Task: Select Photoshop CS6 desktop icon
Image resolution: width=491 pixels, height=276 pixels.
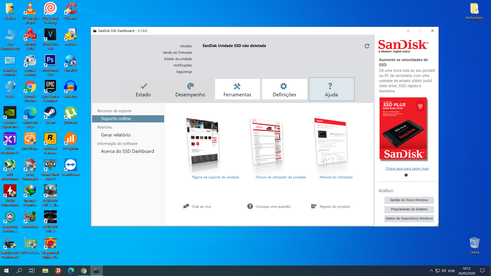Action: (50, 65)
